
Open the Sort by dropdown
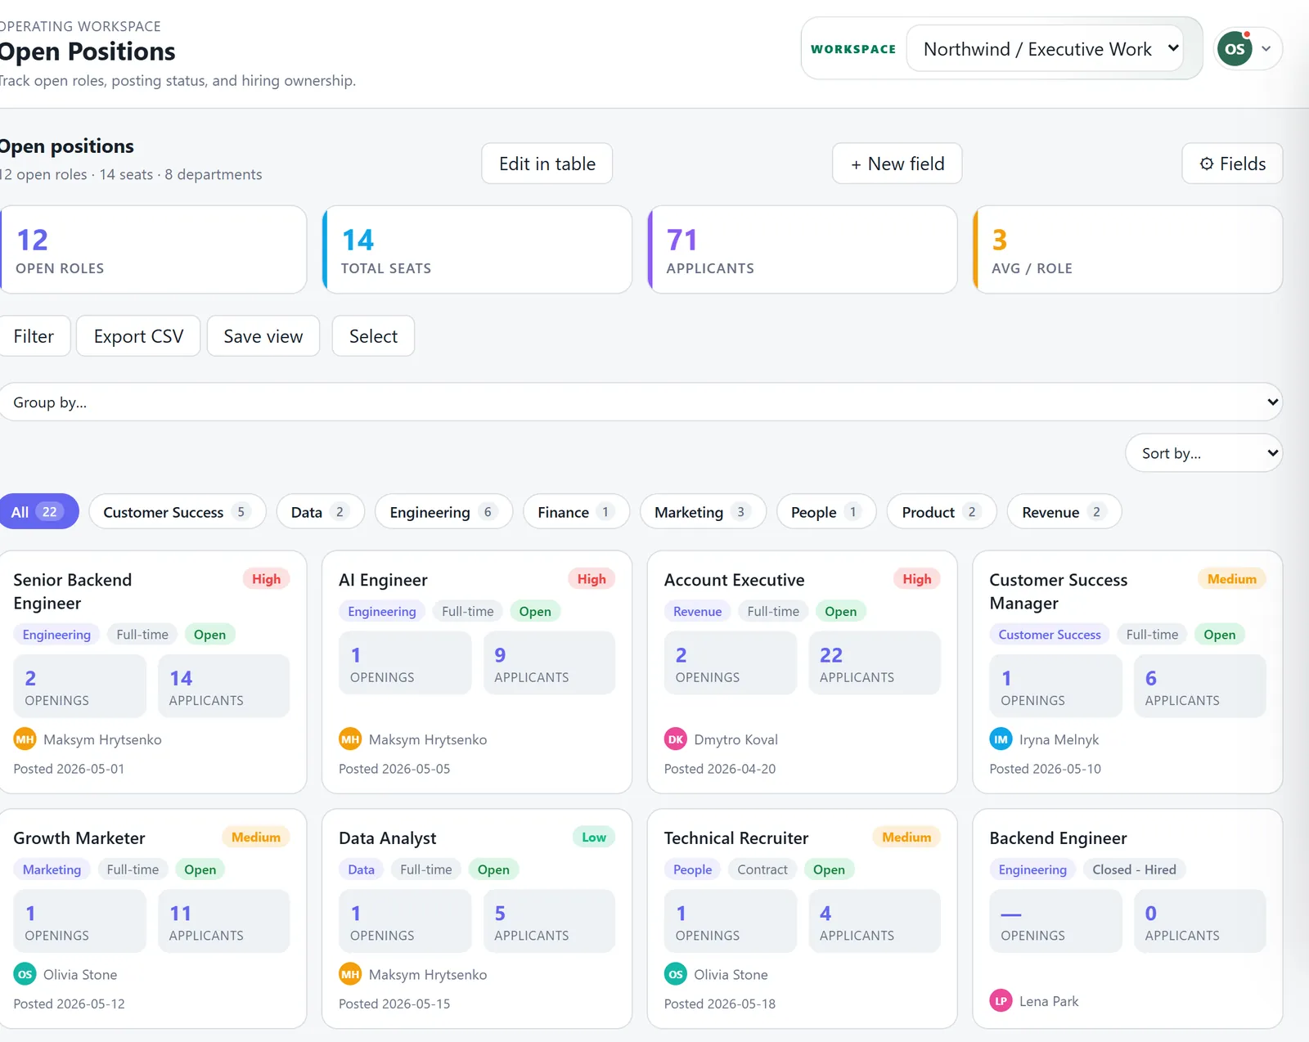coord(1203,453)
